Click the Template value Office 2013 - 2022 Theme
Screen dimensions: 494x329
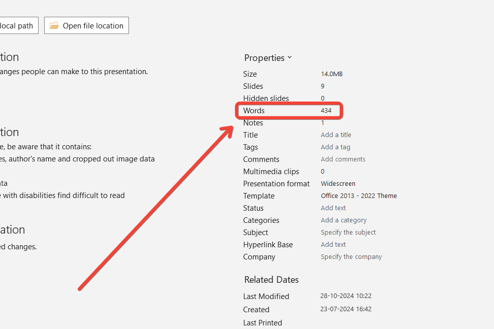coord(358,196)
